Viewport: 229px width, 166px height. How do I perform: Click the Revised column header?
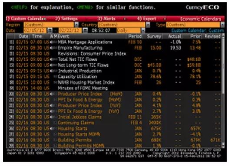212,36
